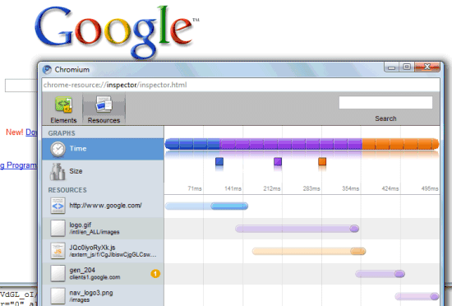The width and height of the screenshot is (452, 306).
Task: Select the nav_logo3.png resource
Action: pyautogui.click(x=103, y=295)
